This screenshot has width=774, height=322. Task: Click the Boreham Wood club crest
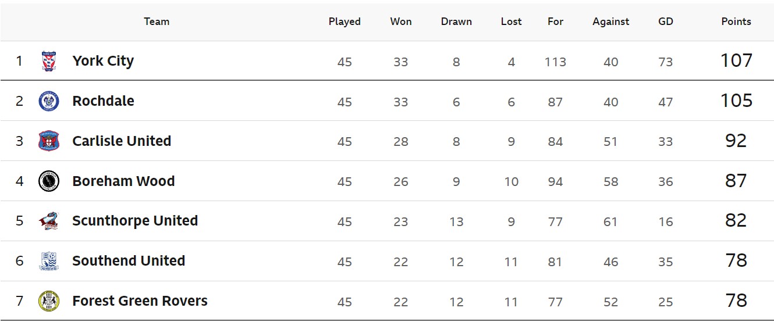[49, 181]
